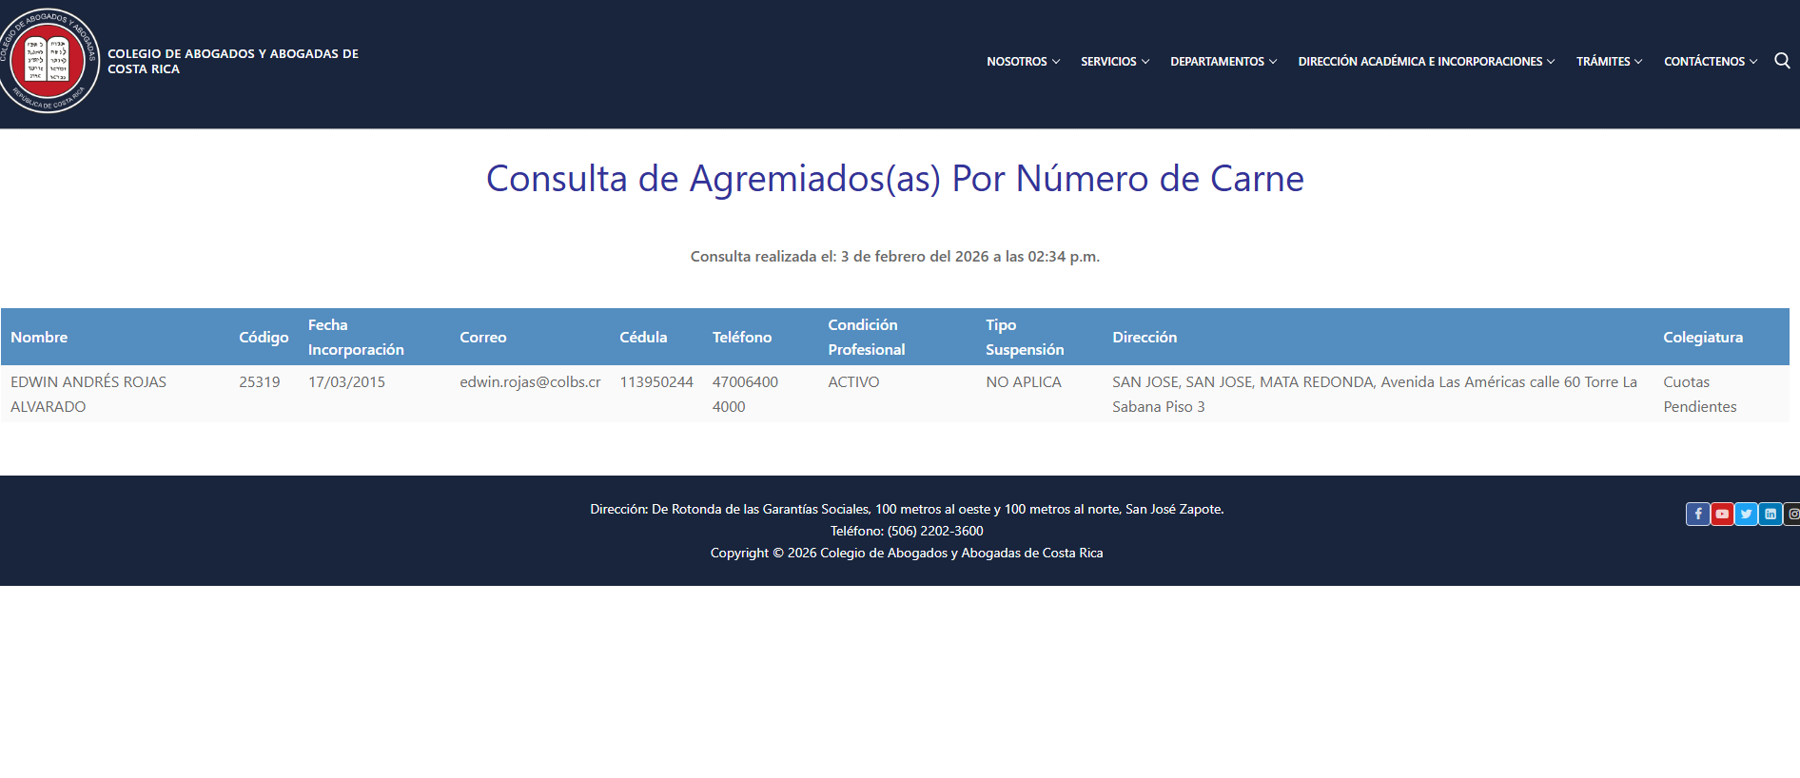Click the Colegio de Abogados logo emblem

tap(48, 61)
